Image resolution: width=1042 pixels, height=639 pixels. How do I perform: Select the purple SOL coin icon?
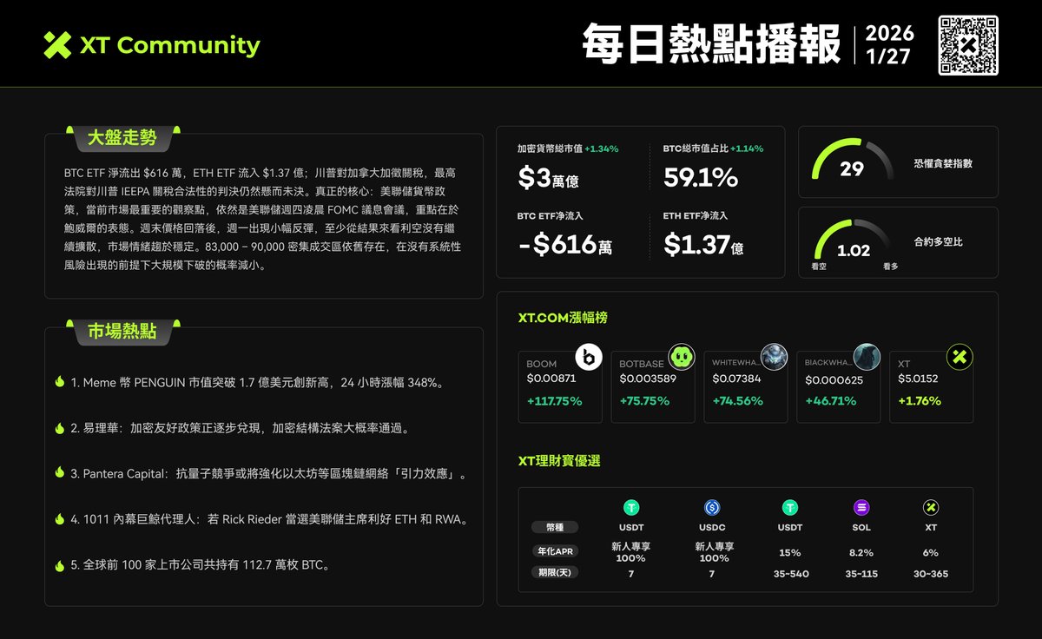tap(861, 506)
